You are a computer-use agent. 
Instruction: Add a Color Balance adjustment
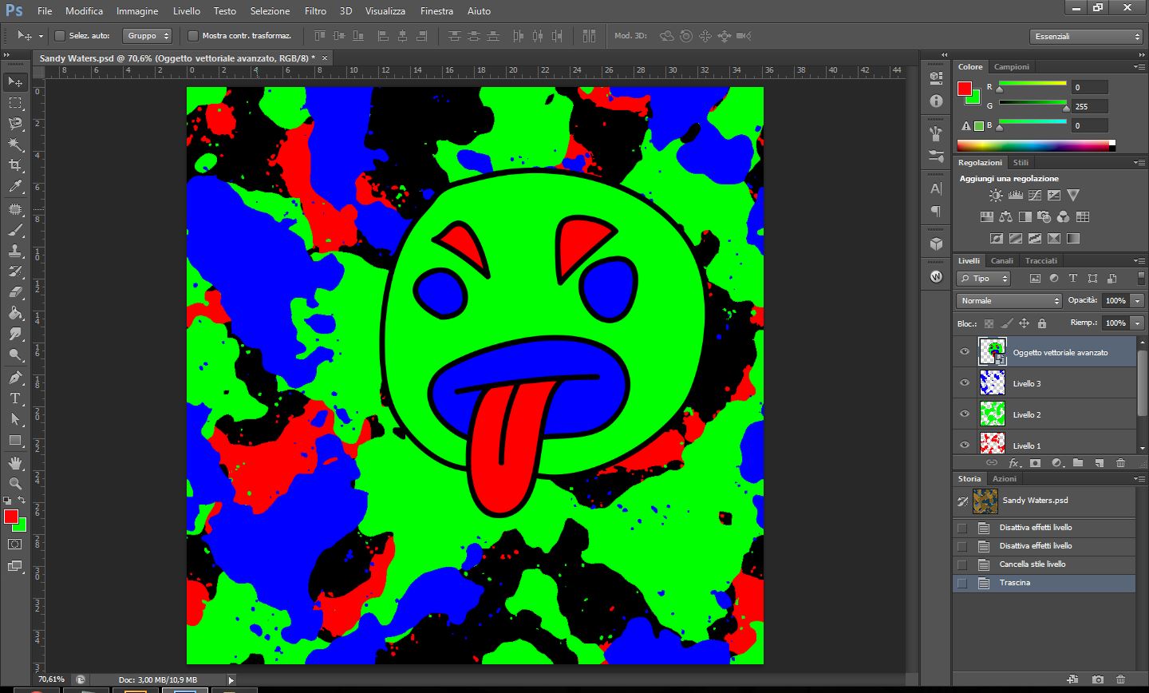click(x=1005, y=216)
